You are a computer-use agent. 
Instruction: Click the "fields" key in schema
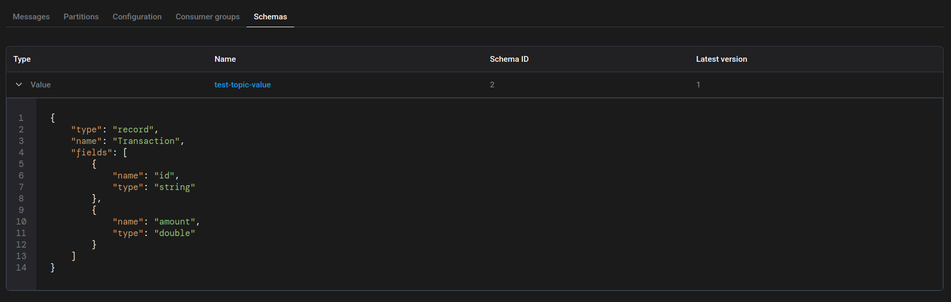(x=92, y=152)
